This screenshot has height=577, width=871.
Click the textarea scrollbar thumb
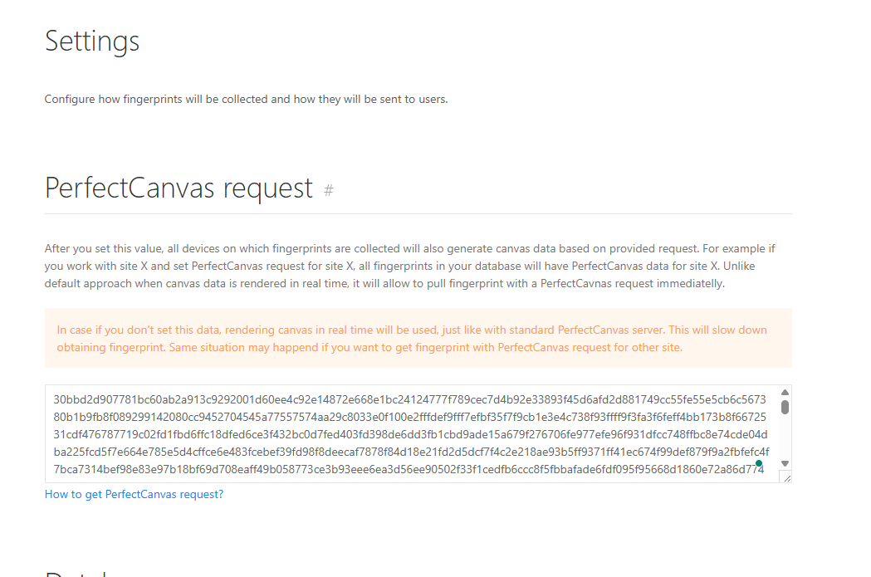(x=785, y=407)
